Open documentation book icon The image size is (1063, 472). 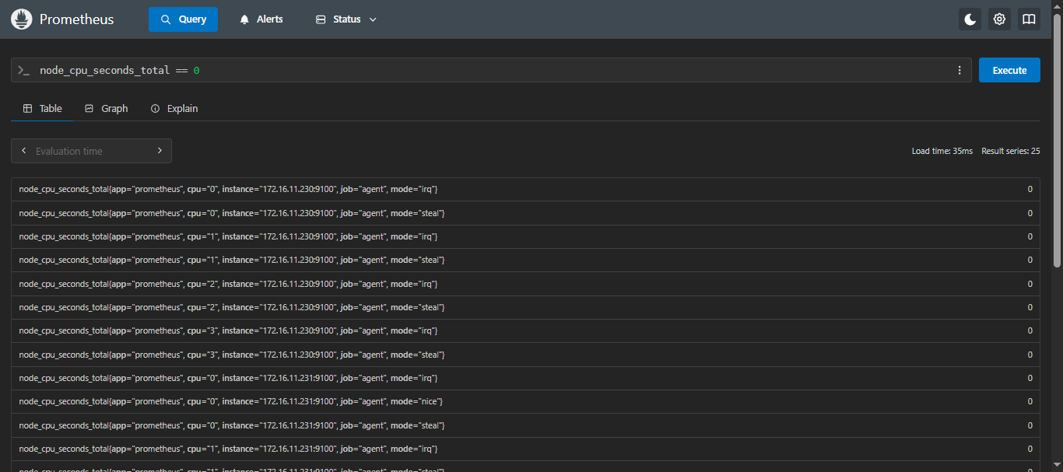point(1029,19)
